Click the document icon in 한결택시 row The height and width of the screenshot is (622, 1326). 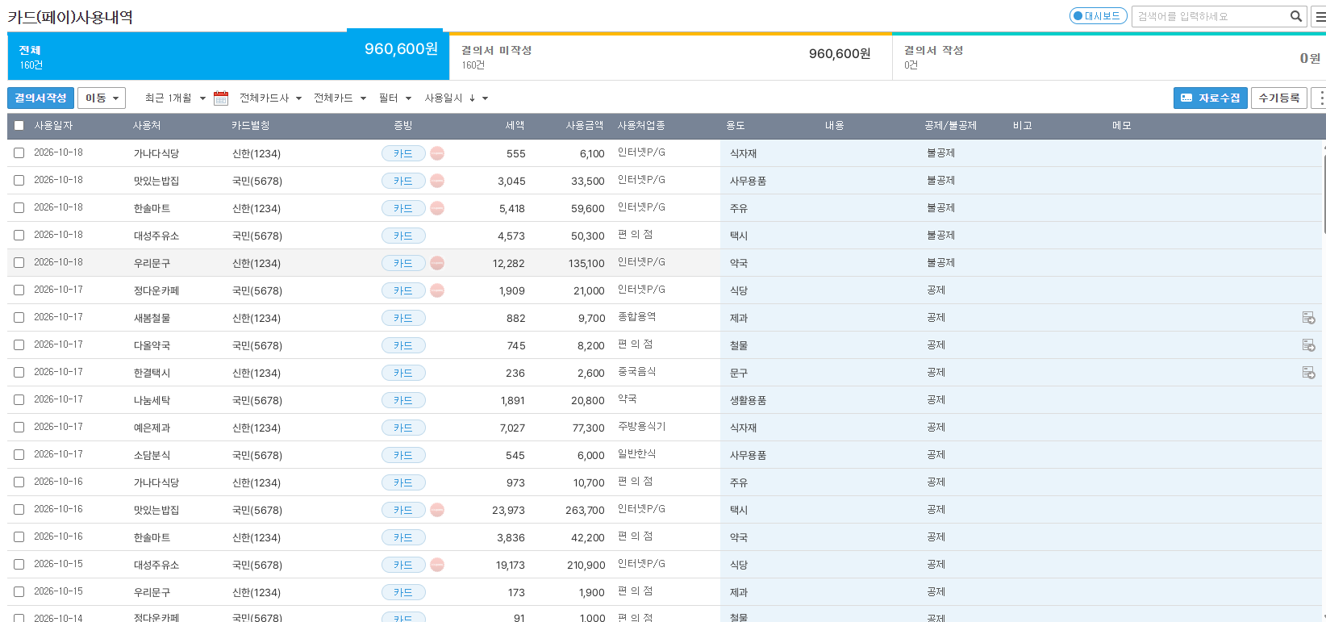(1308, 373)
